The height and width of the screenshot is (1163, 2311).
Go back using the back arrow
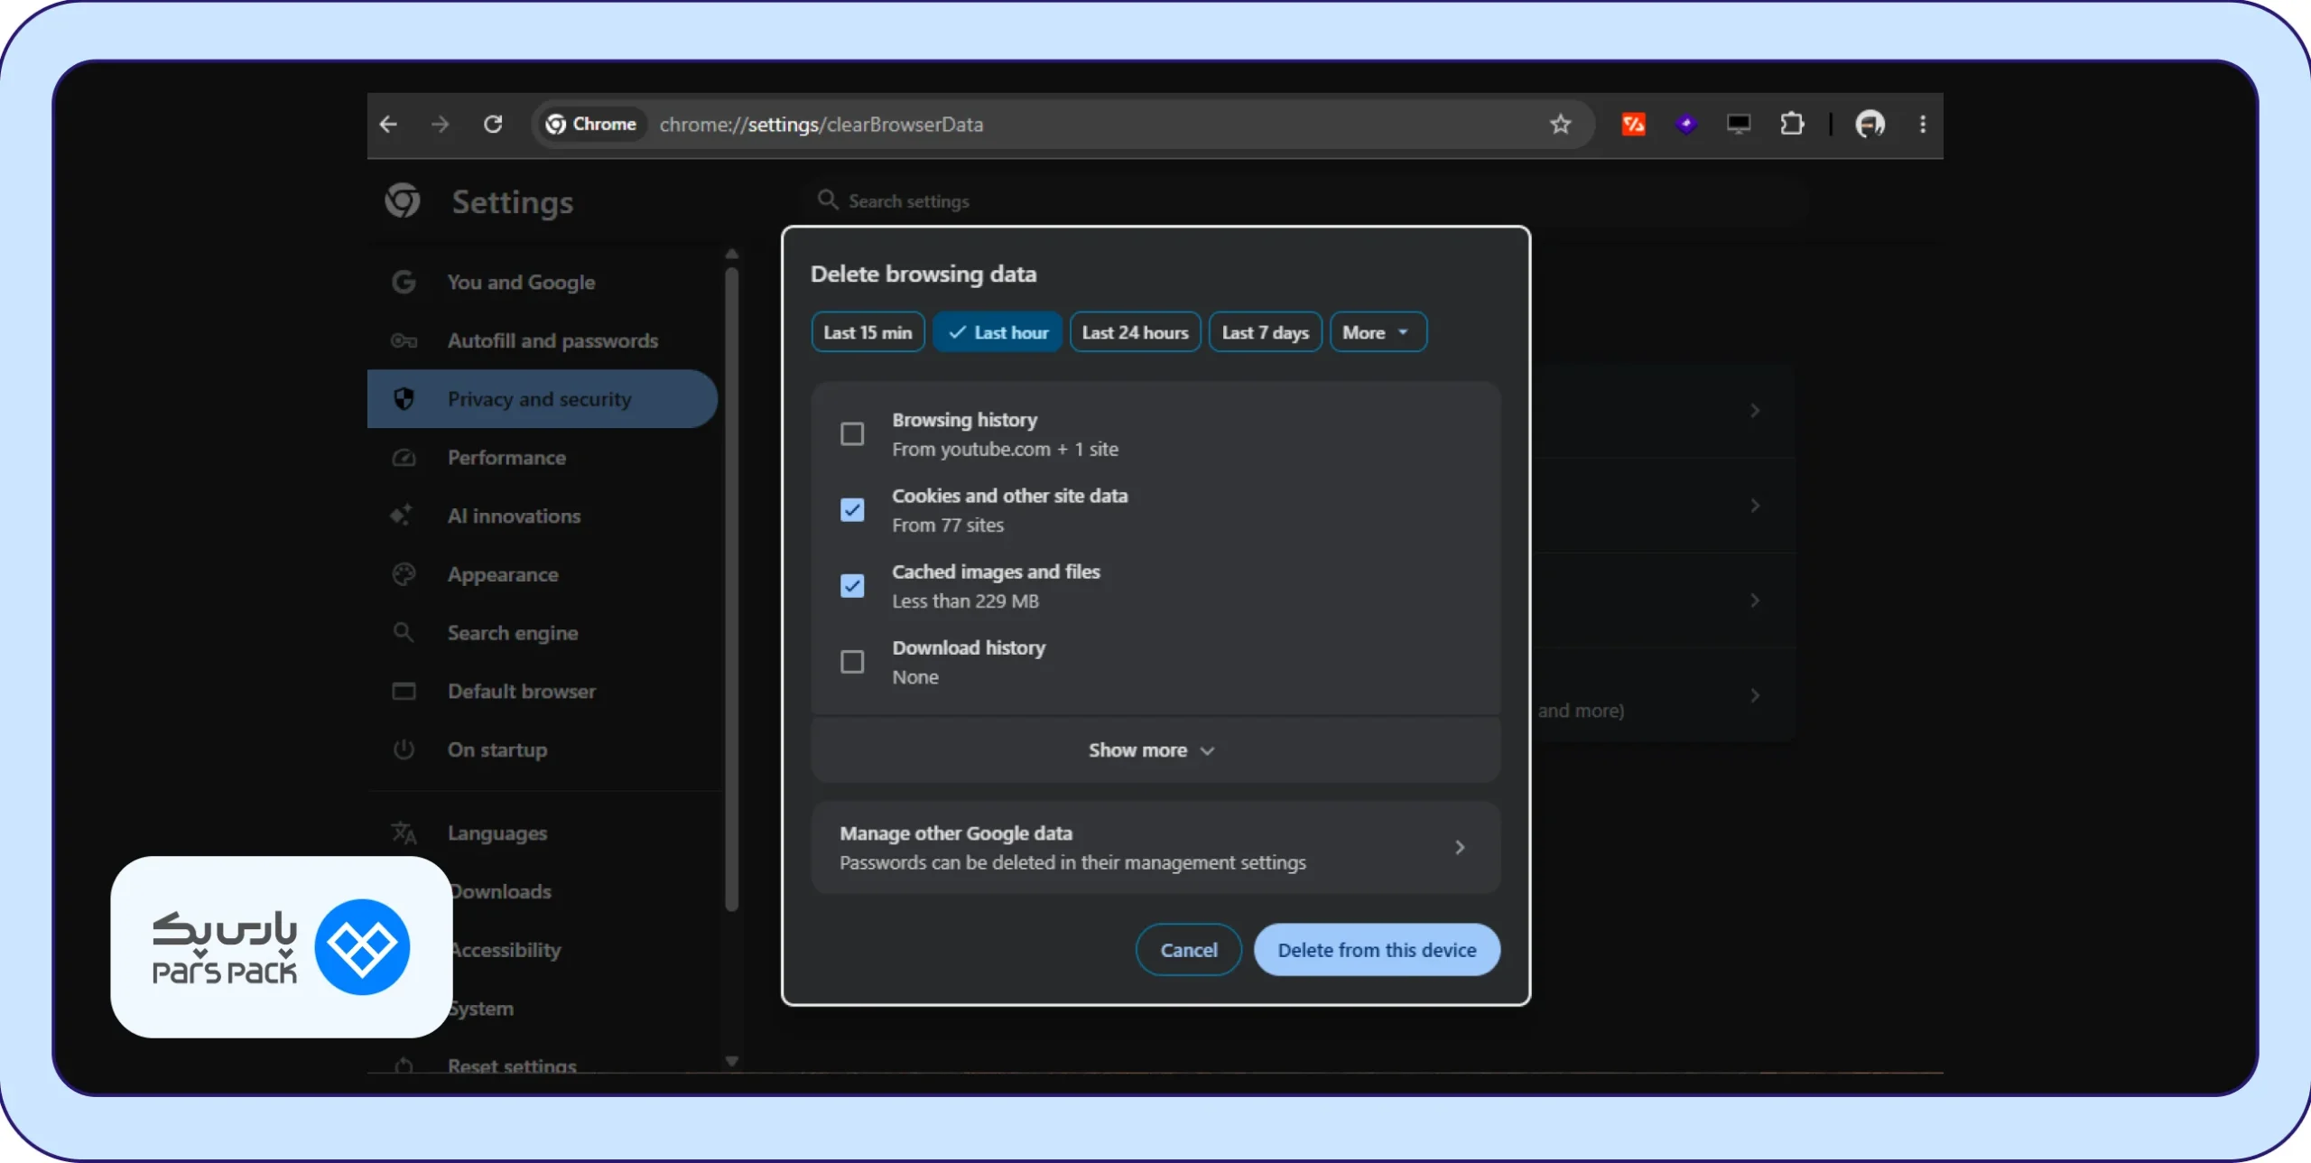pyautogui.click(x=389, y=124)
